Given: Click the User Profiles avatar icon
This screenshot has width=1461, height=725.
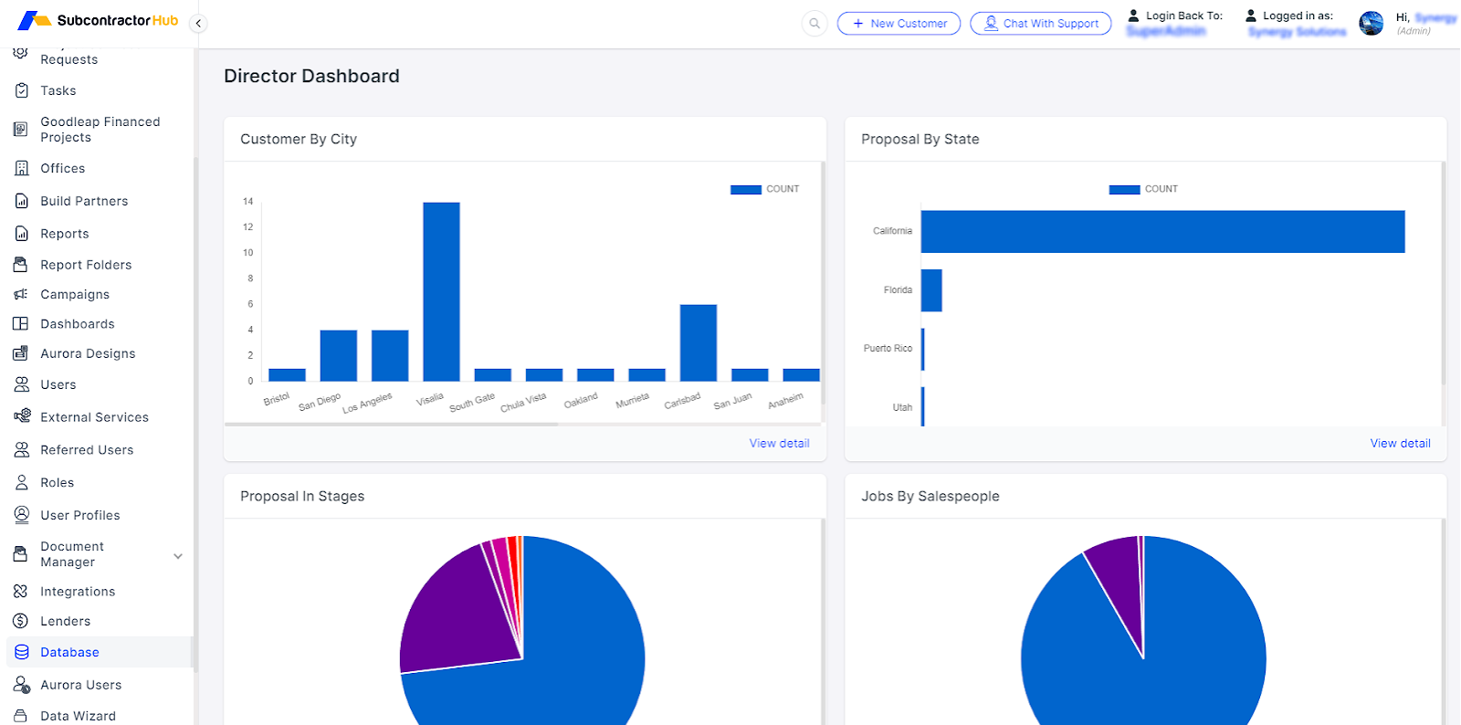Looking at the screenshot, I should 21,515.
